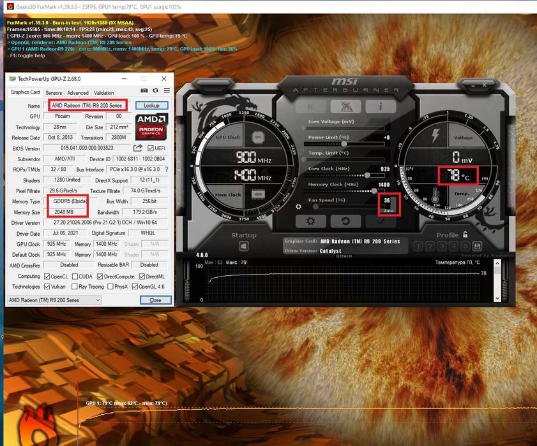
Task: Reset Afterburner settings with the circular arrow
Action: tap(345, 221)
